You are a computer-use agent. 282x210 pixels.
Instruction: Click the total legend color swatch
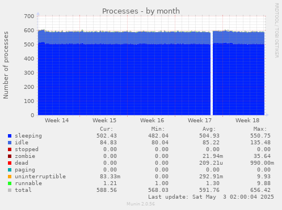point(10,190)
